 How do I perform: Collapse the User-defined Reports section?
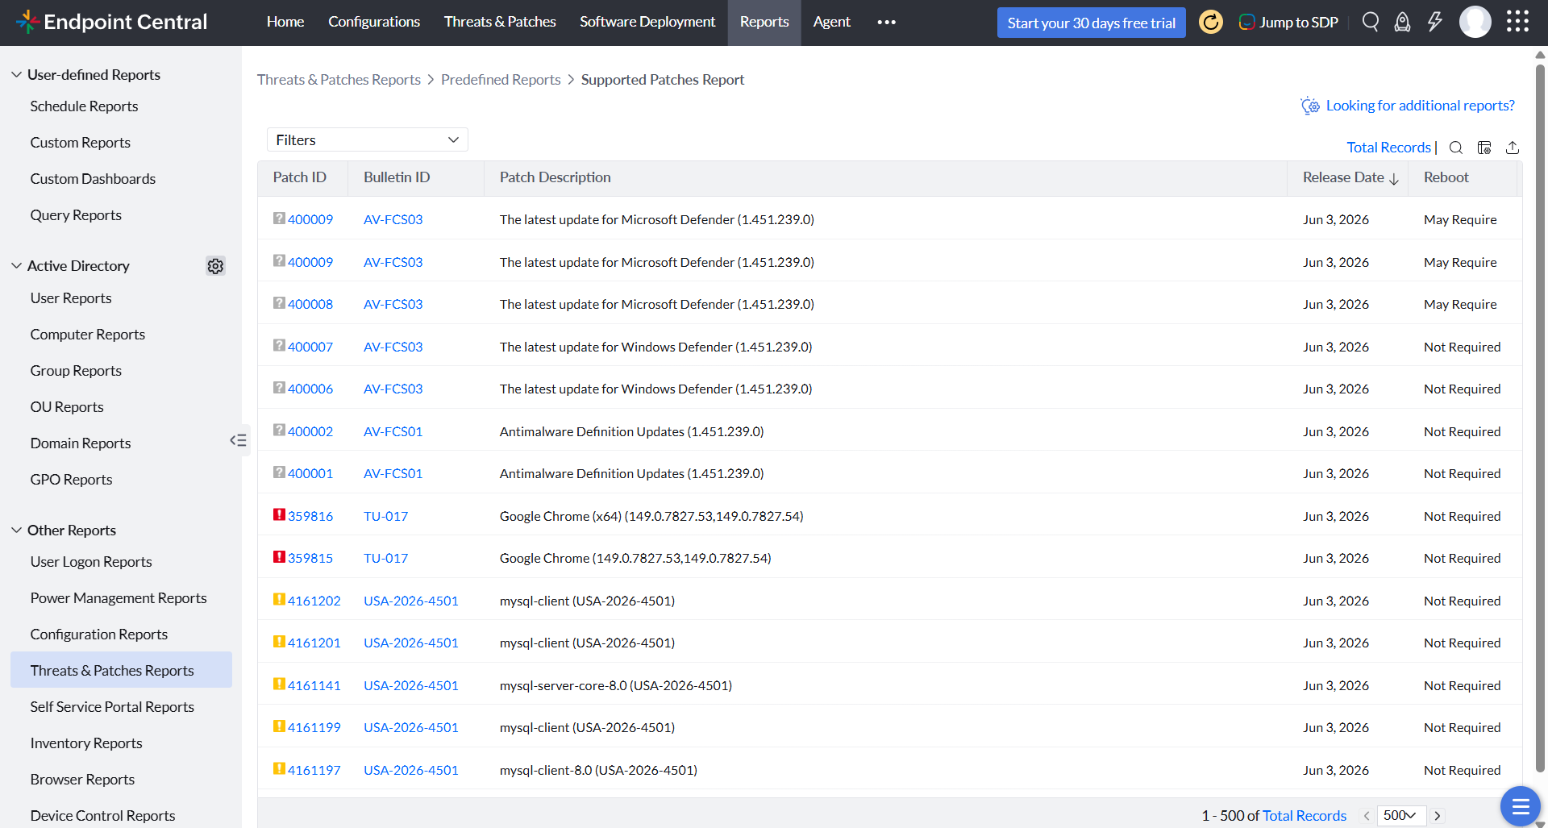click(x=16, y=75)
